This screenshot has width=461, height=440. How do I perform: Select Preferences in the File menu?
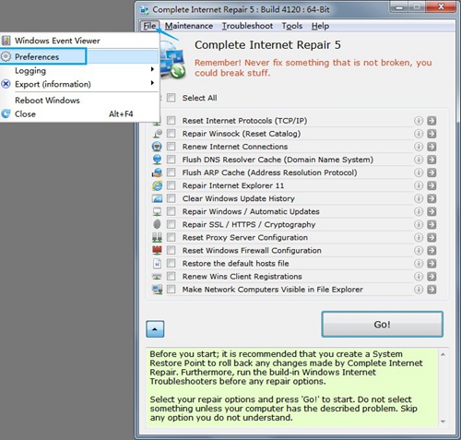pos(79,56)
